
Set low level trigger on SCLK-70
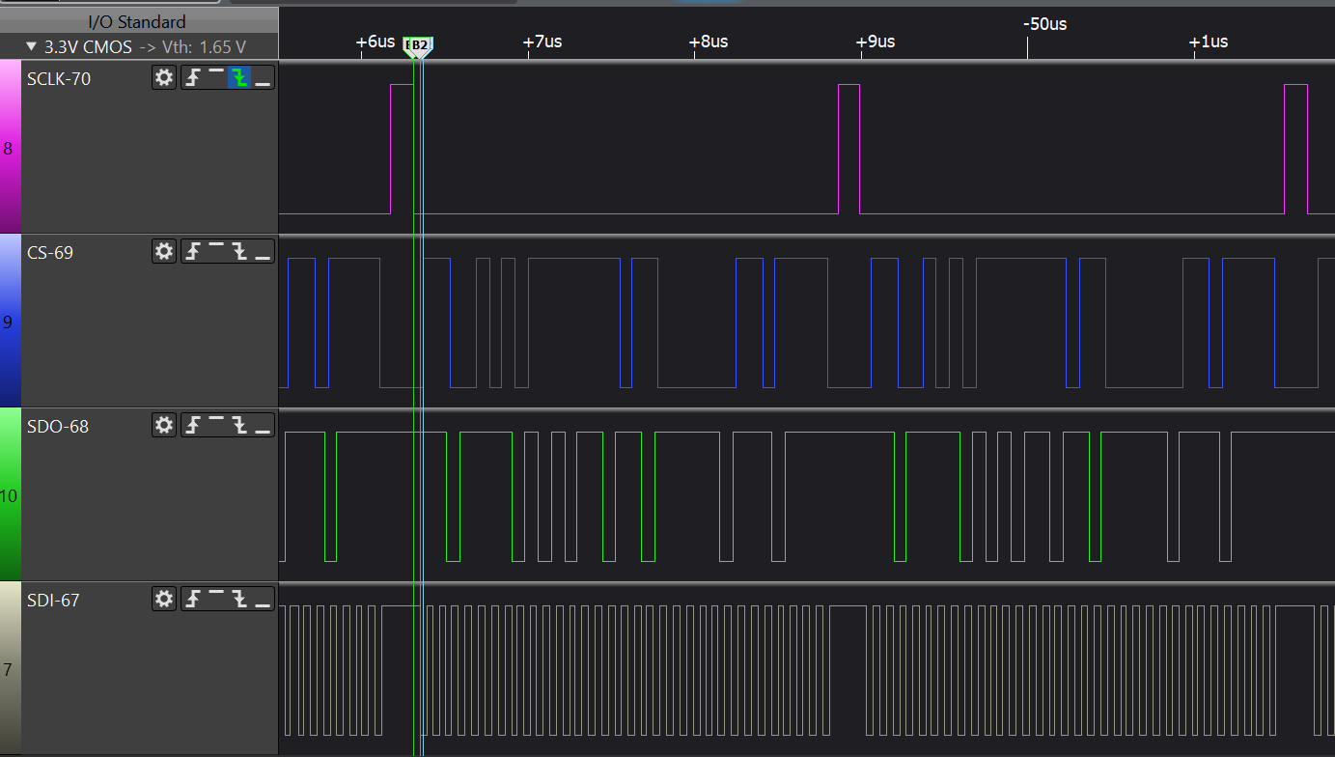coord(262,78)
